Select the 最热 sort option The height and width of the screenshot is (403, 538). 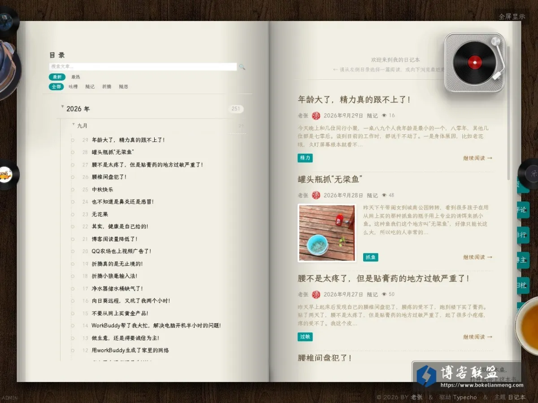pyautogui.click(x=76, y=77)
